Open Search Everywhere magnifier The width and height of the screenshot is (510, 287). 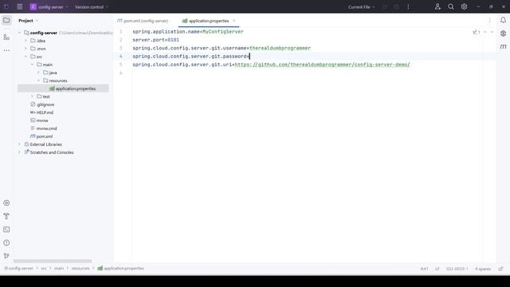(451, 6)
